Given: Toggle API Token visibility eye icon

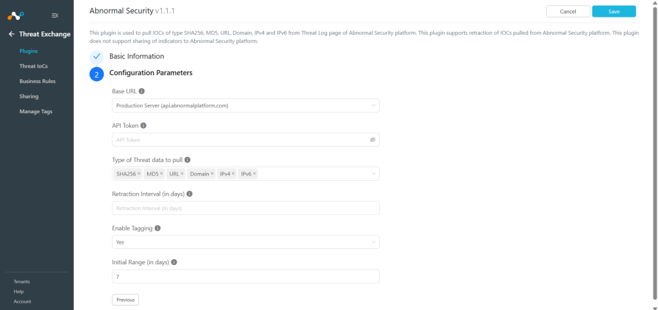Looking at the screenshot, I should (x=372, y=140).
